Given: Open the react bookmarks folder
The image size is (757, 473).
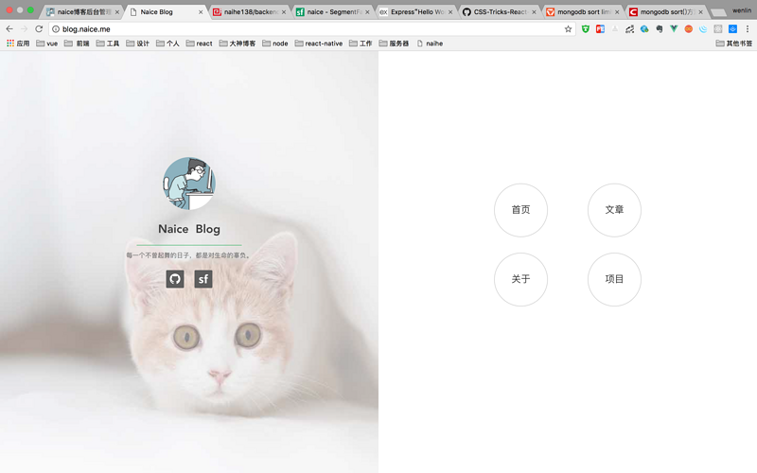Looking at the screenshot, I should 200,44.
